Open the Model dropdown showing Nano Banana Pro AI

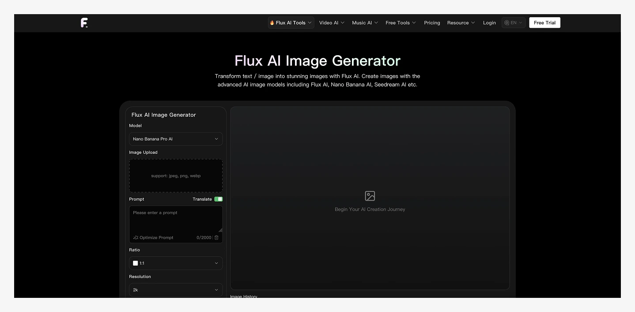tap(175, 139)
